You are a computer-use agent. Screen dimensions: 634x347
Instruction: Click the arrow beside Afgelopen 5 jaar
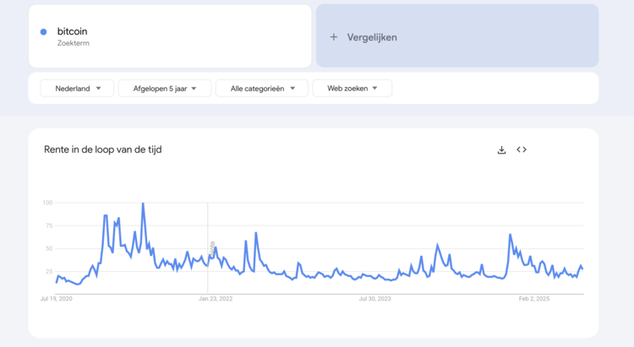tap(194, 89)
